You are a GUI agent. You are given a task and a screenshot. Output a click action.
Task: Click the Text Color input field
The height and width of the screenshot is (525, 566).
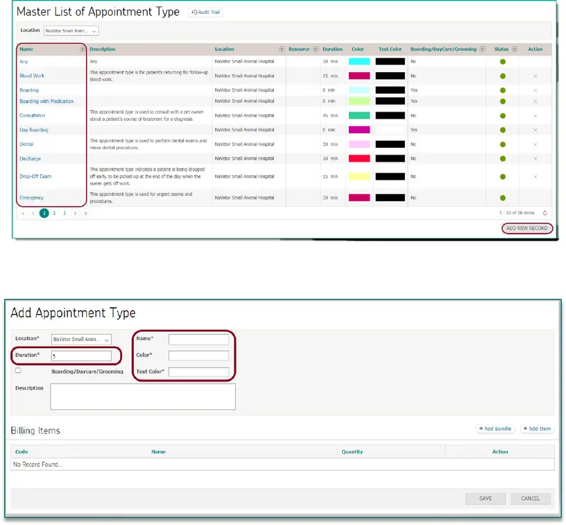198,372
